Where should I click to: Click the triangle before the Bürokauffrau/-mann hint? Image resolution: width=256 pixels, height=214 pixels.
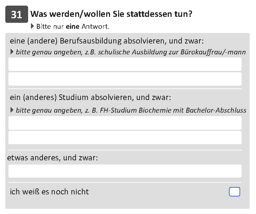pyautogui.click(x=12, y=52)
